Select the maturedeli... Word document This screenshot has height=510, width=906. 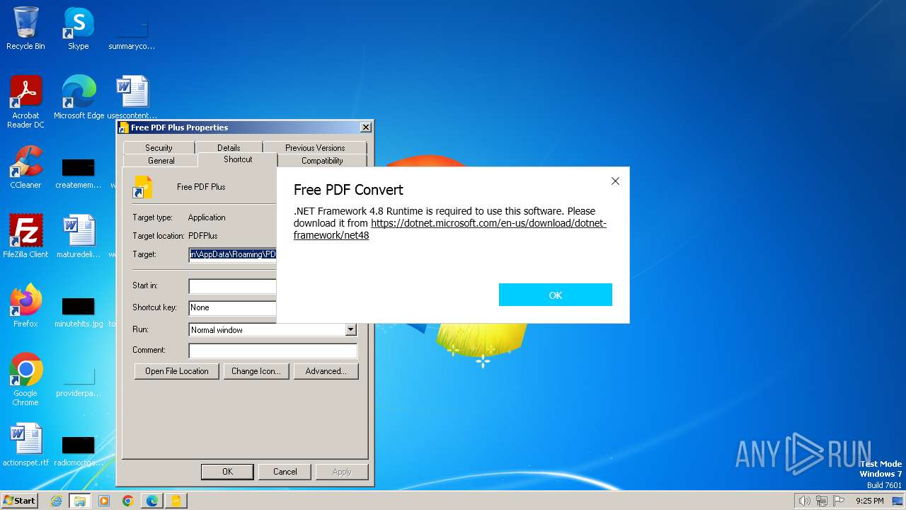(79, 236)
